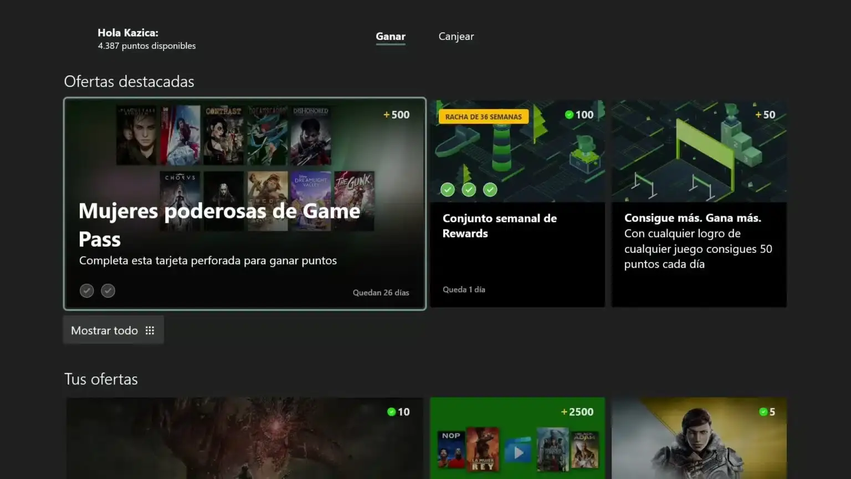Click green 10 points indicator dot
The width and height of the screenshot is (851, 479).
[391, 412]
